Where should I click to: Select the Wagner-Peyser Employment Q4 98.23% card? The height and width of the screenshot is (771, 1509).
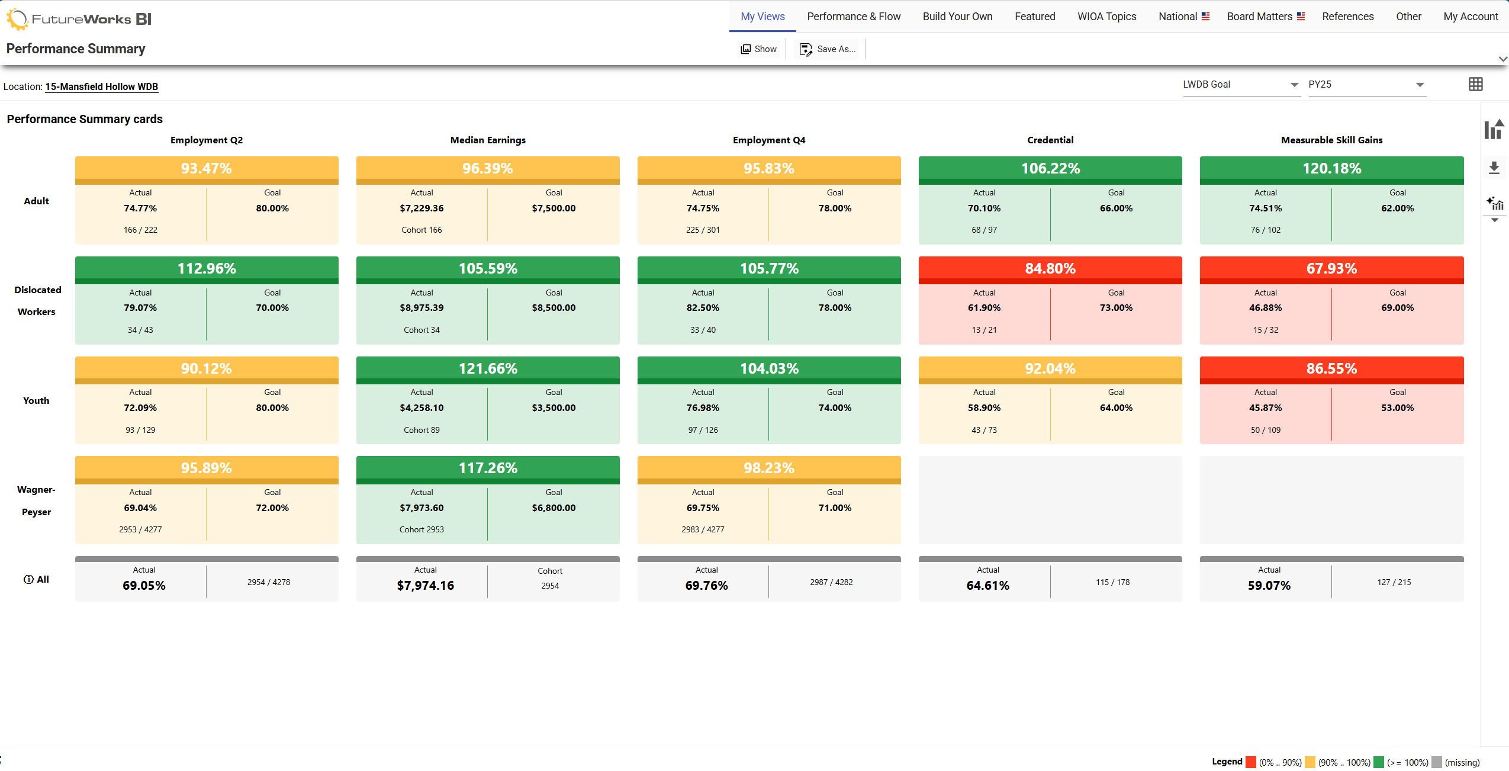[x=769, y=500]
